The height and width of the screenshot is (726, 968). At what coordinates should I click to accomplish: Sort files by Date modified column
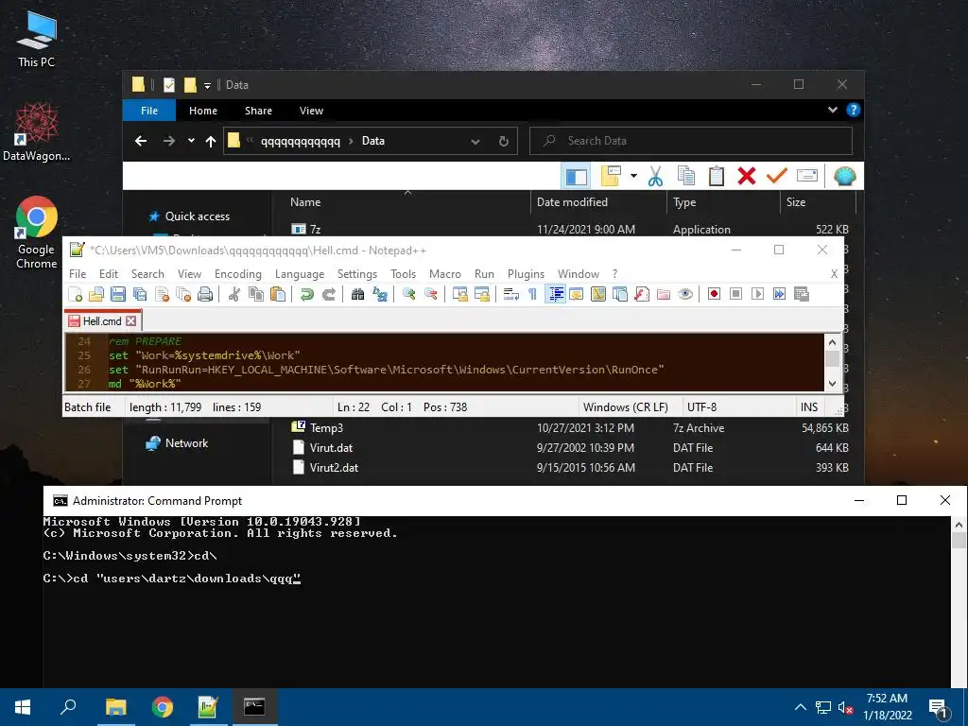click(572, 202)
